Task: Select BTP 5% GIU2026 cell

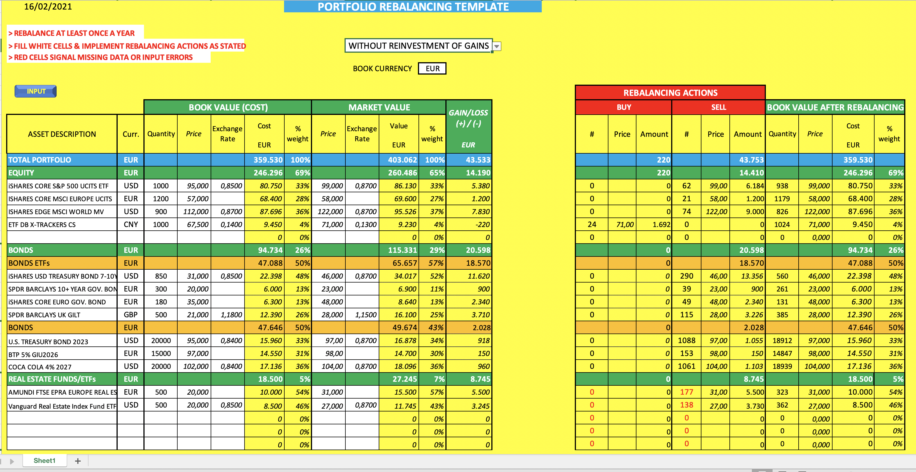Action: (62, 353)
